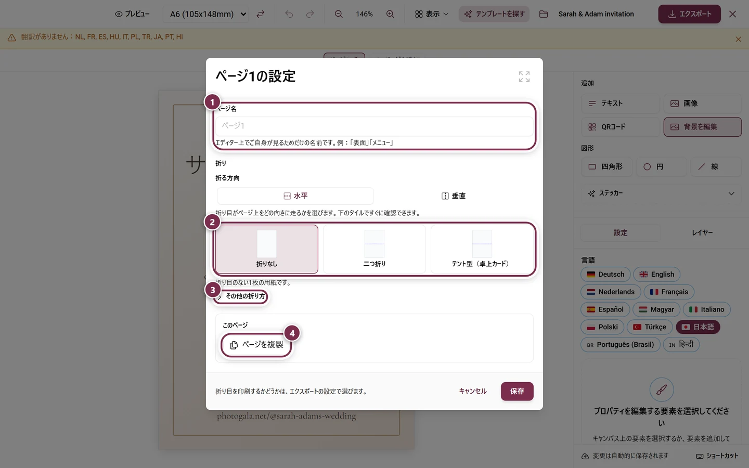Click the redo arrow icon

point(310,14)
